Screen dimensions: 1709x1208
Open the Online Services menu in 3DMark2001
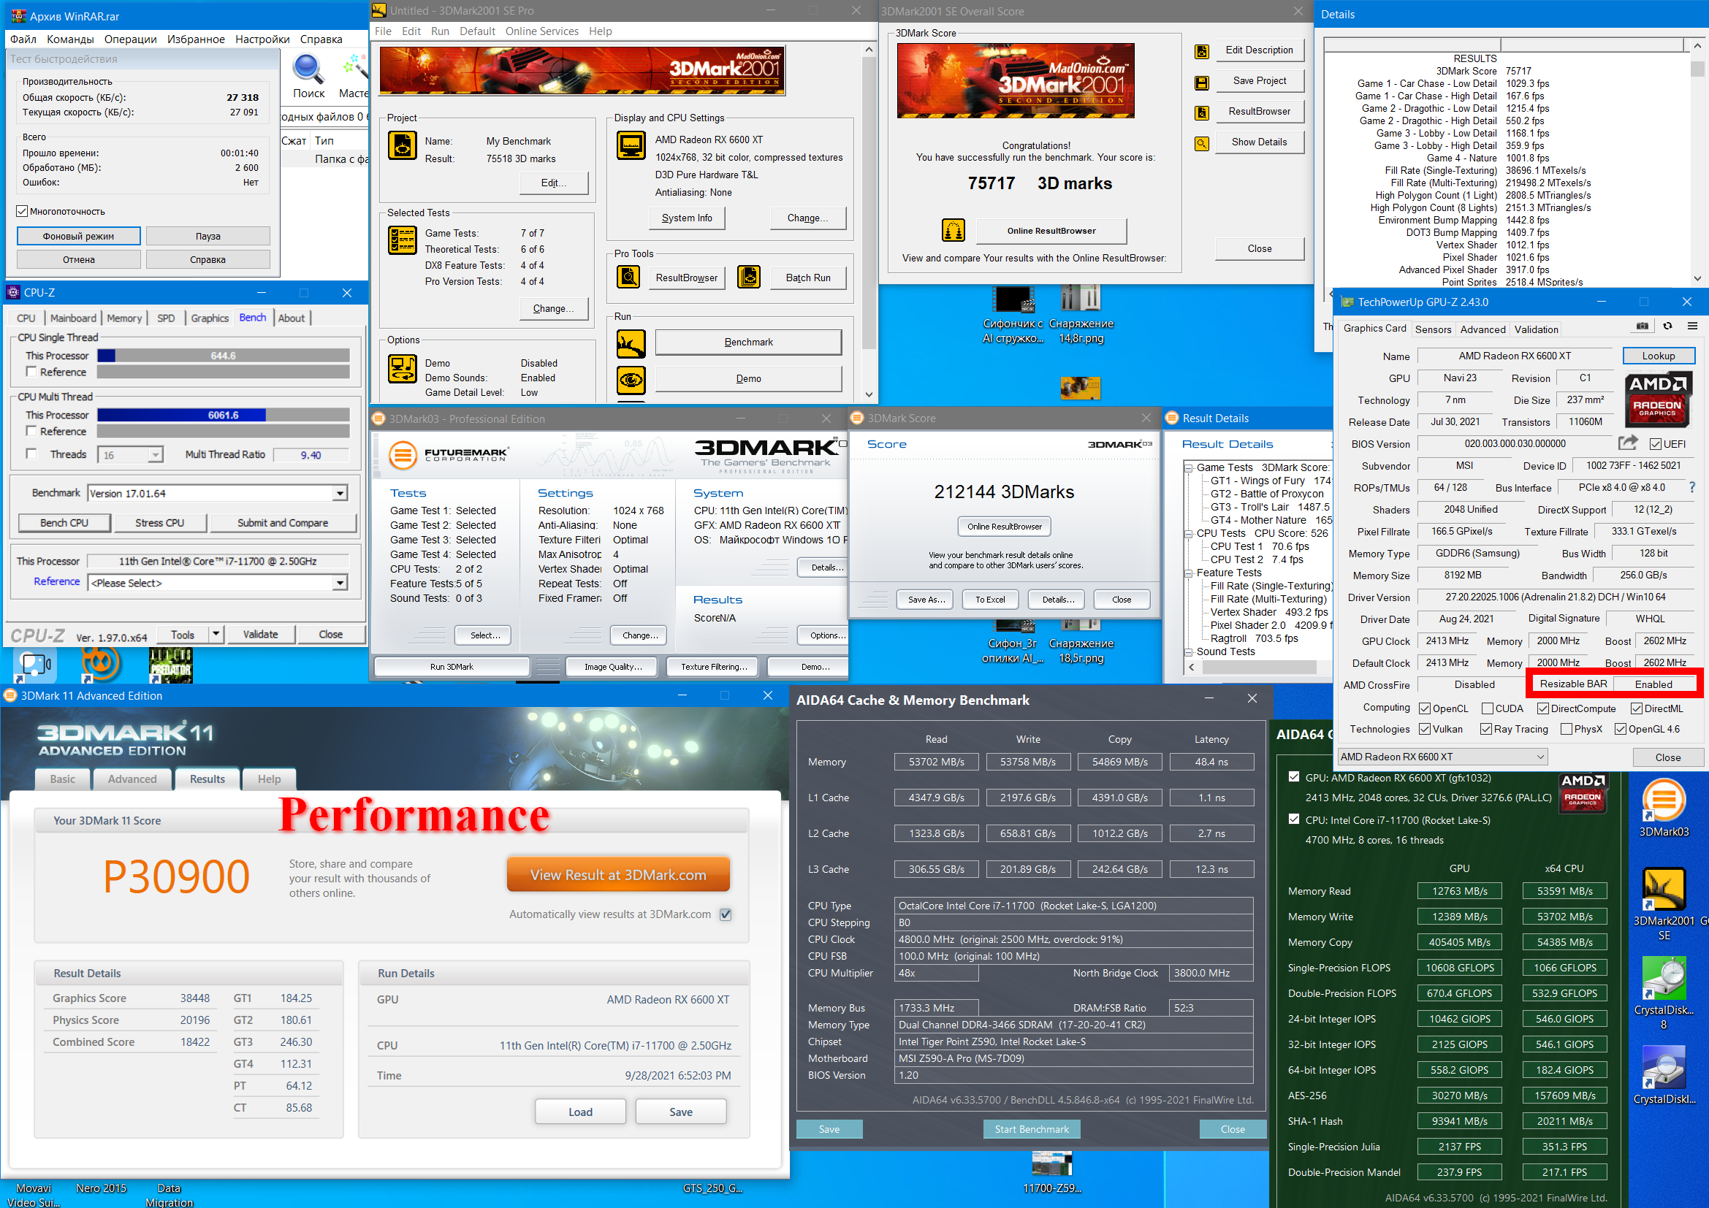541,31
